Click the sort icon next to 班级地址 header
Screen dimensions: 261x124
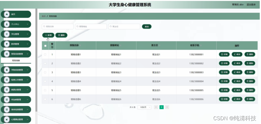[121, 45]
